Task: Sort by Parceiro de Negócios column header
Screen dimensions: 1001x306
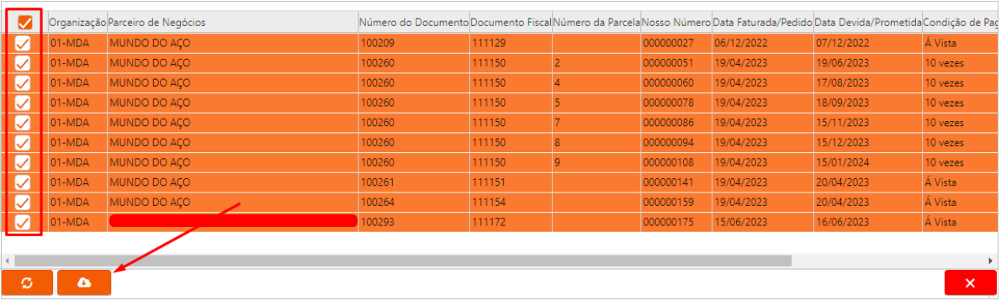Action: [232, 23]
